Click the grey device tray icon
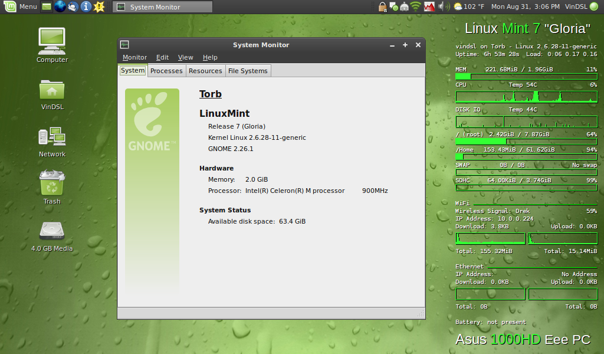This screenshot has height=354, width=604. (x=404, y=6)
